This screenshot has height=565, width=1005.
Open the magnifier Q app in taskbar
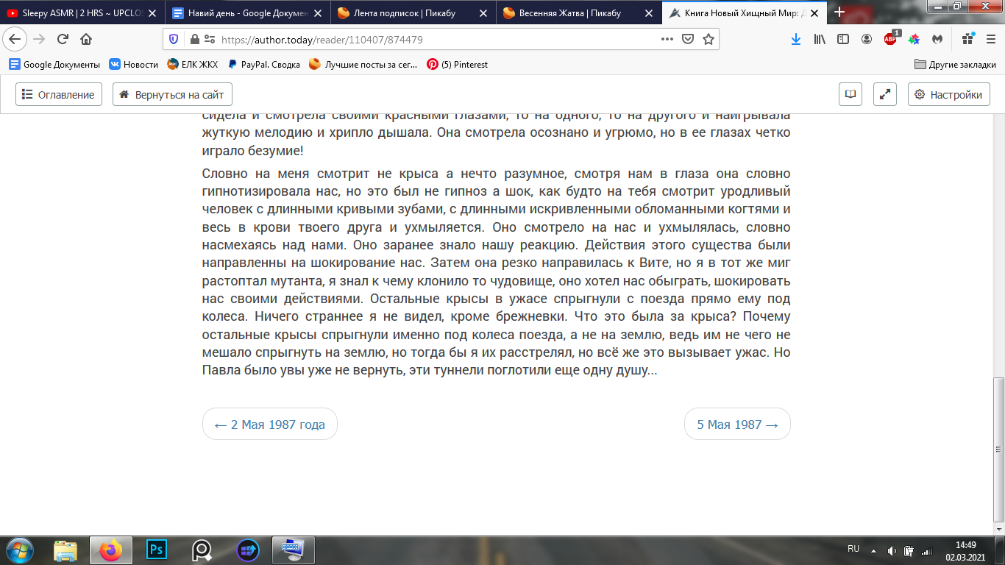202,550
